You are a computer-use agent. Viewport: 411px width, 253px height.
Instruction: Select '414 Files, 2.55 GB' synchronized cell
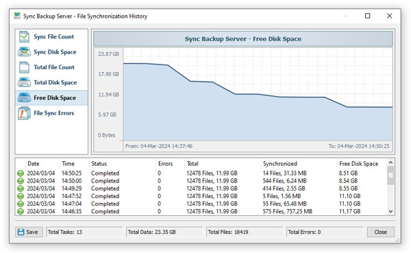tap(284, 189)
